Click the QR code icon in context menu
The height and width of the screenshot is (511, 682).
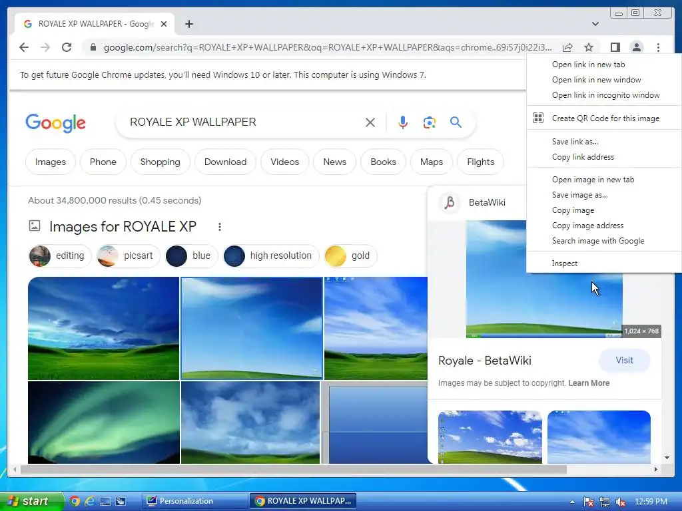coord(538,118)
